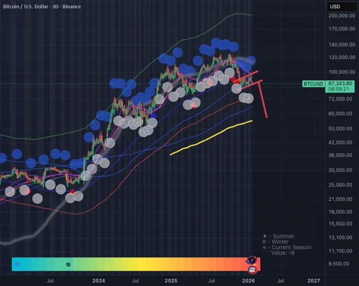Click the 140,000.00 price axis label

pos(342,44)
